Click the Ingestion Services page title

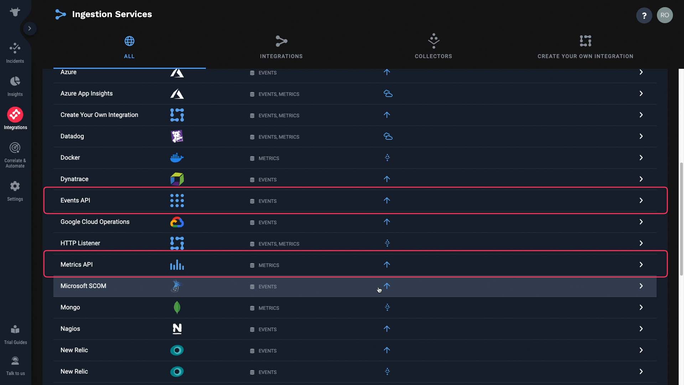point(112,14)
